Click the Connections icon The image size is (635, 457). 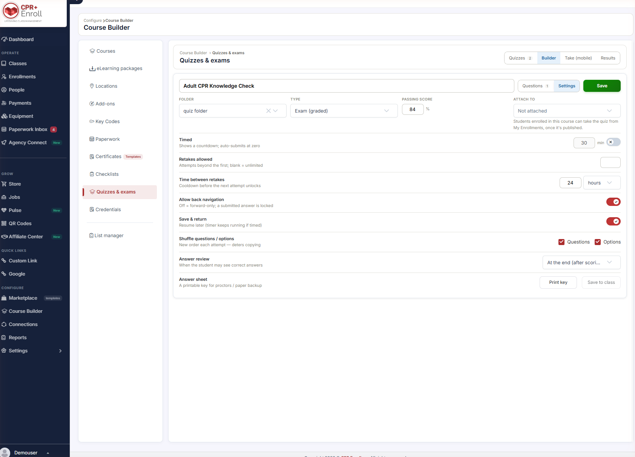pos(4,324)
